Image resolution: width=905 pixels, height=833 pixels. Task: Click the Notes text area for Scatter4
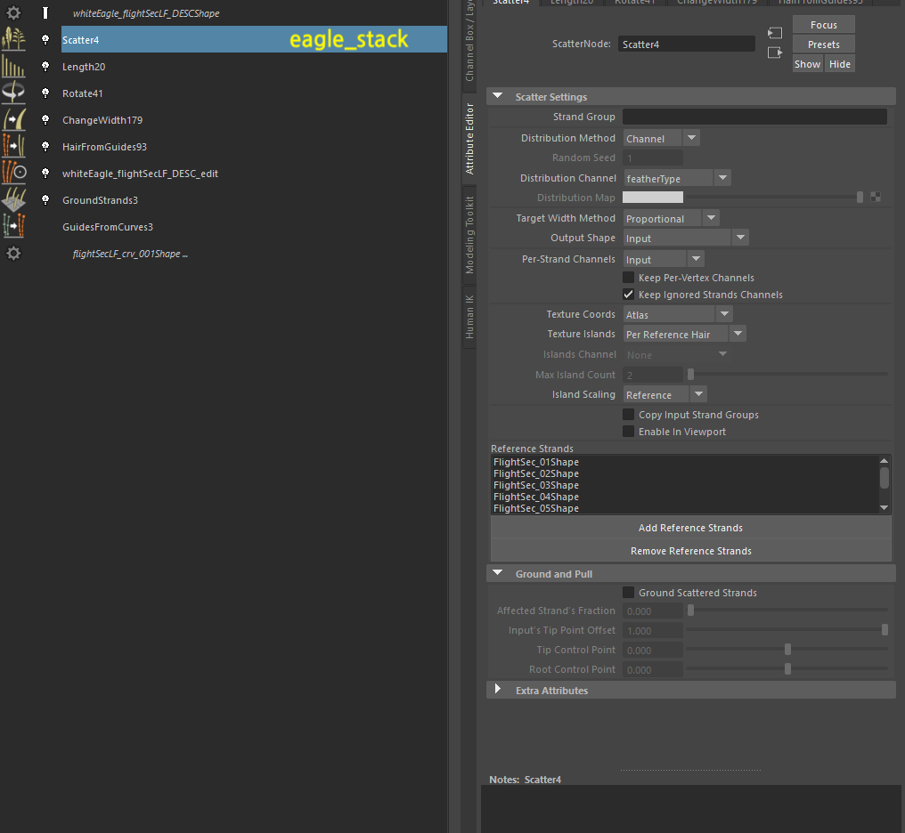click(691, 809)
